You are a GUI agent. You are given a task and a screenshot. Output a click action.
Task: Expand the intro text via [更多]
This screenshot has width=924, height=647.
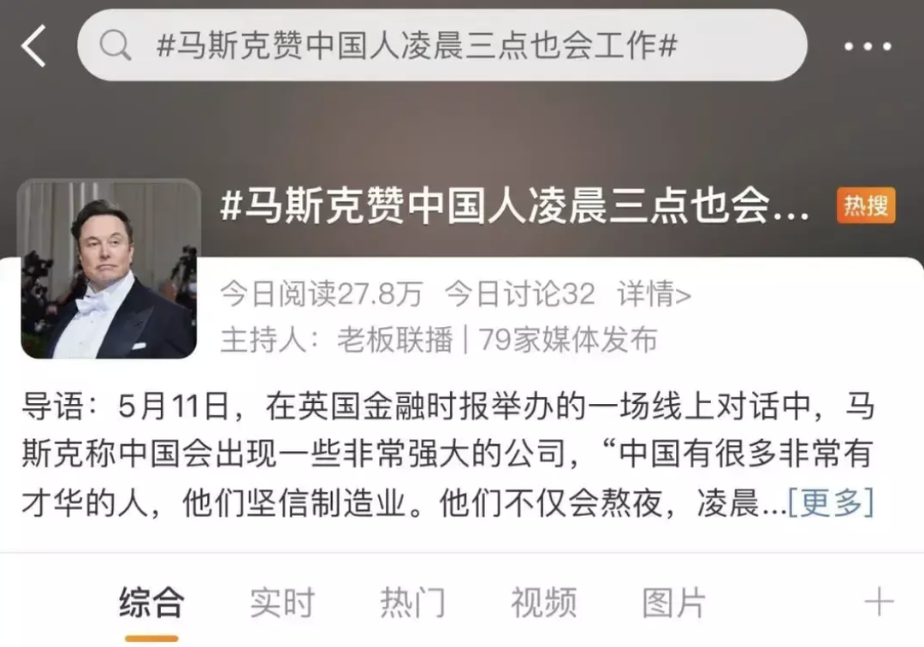click(x=831, y=502)
